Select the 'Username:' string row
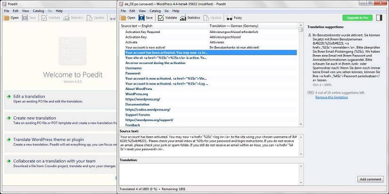Viewport: 389px width, 194px height. click(211, 68)
